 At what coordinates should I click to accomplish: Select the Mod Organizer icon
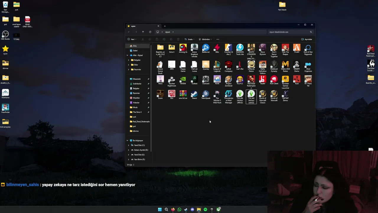(308, 67)
